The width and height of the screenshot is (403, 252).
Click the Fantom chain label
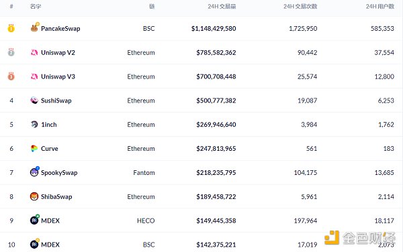coord(144,173)
